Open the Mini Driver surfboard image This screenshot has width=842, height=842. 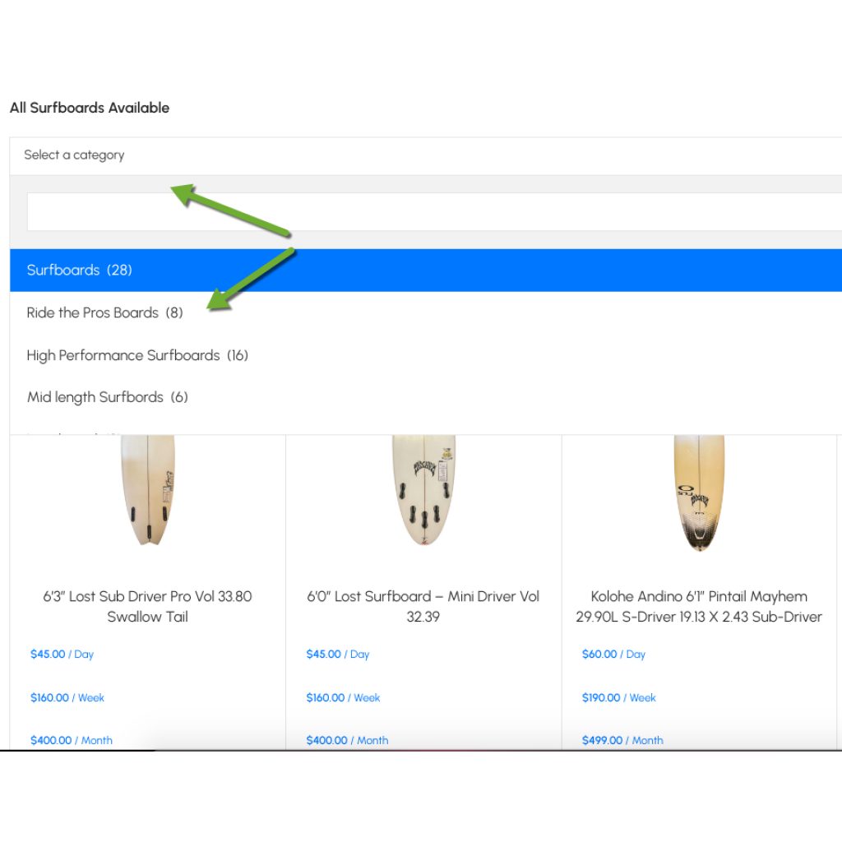(423, 490)
